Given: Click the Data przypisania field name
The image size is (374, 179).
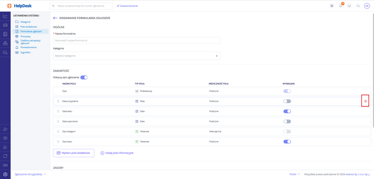Looking at the screenshot, I should (70, 101).
